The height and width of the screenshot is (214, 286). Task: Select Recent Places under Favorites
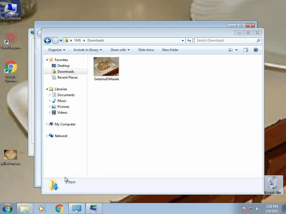68,77
